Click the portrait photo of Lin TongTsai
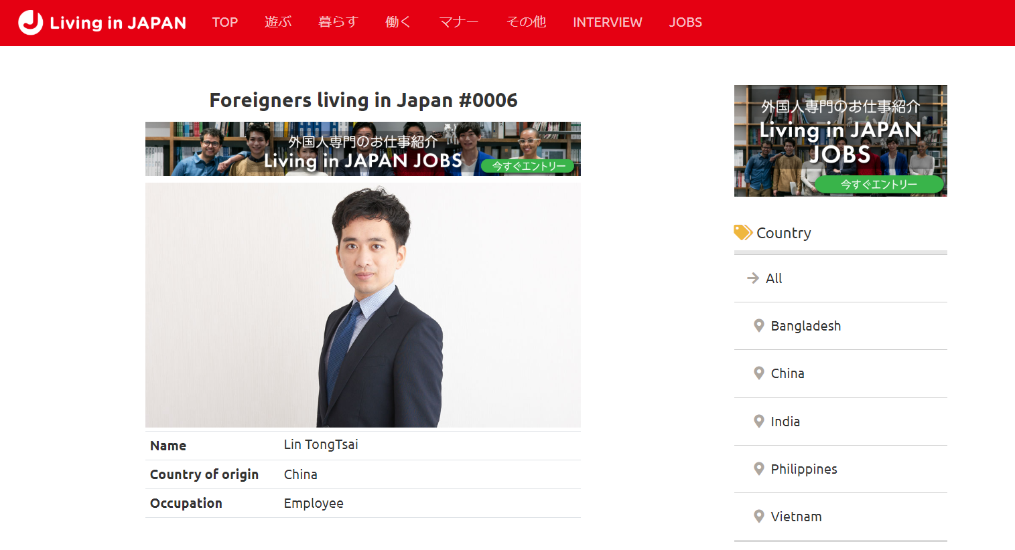This screenshot has height=550, width=1015. [363, 305]
